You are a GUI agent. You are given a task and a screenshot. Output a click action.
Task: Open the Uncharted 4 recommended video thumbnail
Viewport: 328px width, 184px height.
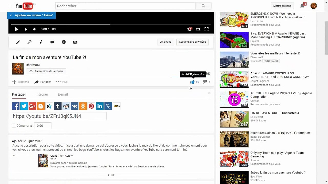234,119
